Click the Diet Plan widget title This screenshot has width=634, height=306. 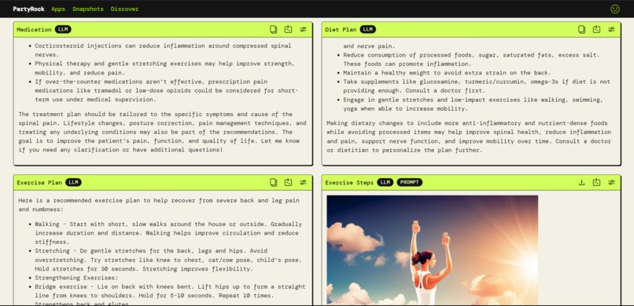[x=341, y=30]
